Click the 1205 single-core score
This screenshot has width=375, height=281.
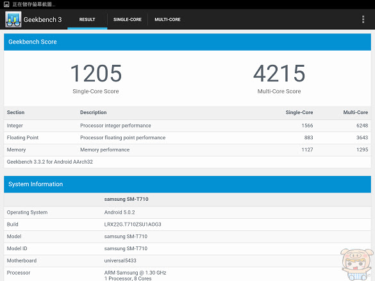[96, 73]
